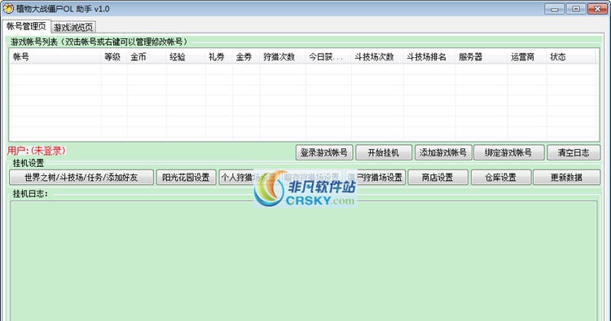Click the 绑定游戏帐号 button
The width and height of the screenshot is (611, 321).
(508, 152)
